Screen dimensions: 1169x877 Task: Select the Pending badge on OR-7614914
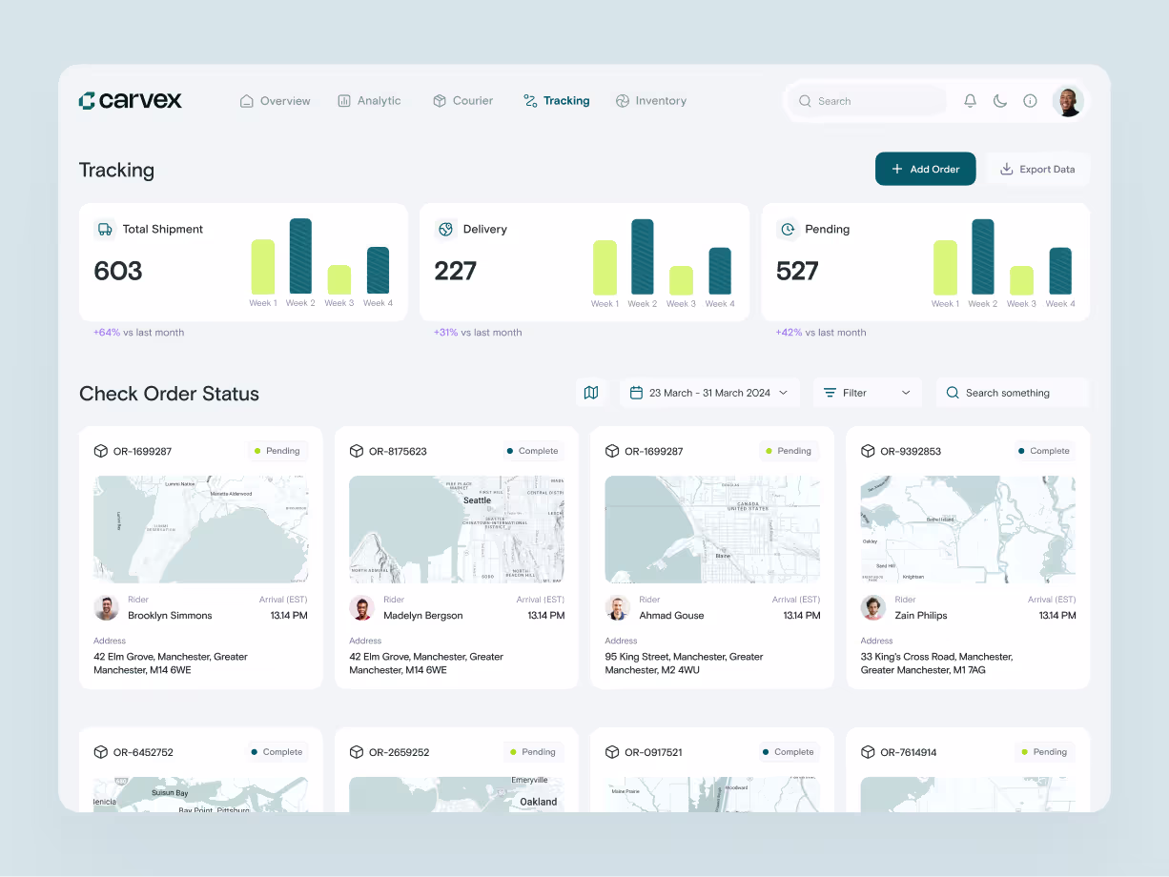pos(1044,751)
